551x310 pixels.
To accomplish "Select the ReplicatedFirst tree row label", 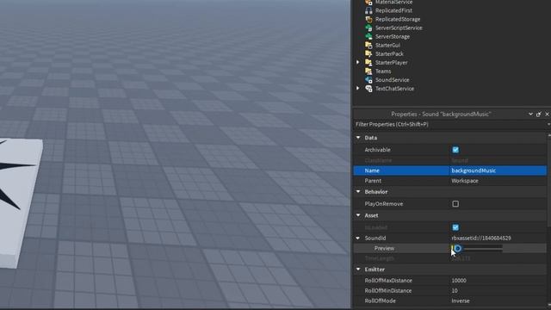I will click(x=393, y=10).
